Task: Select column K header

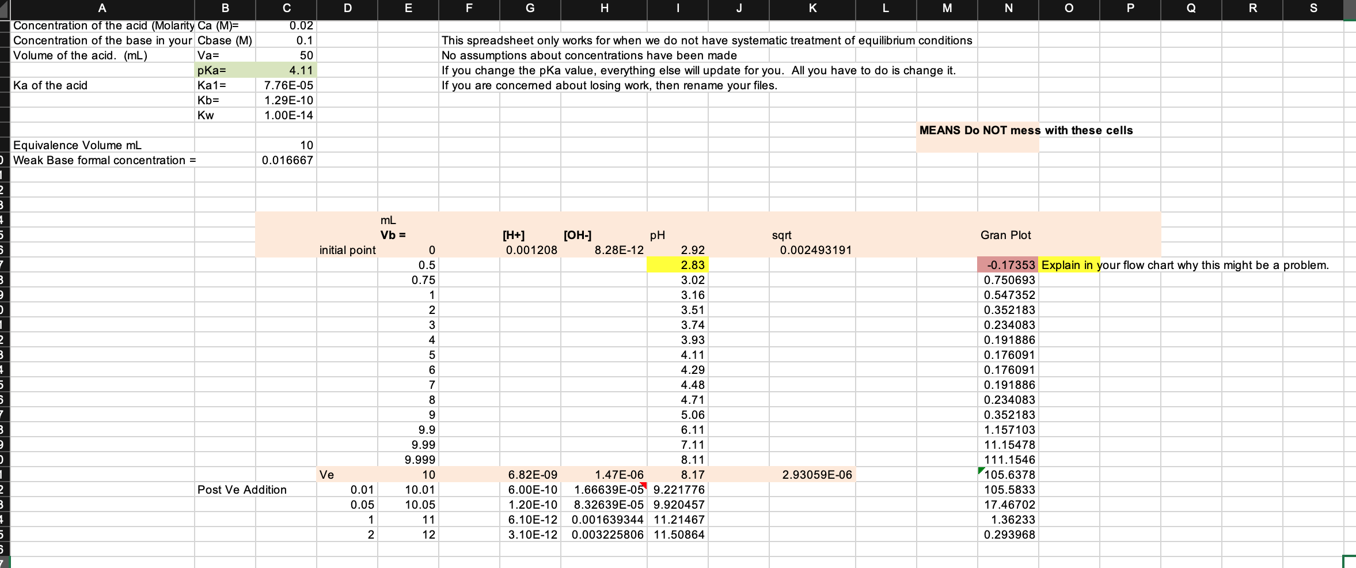Action: point(812,8)
